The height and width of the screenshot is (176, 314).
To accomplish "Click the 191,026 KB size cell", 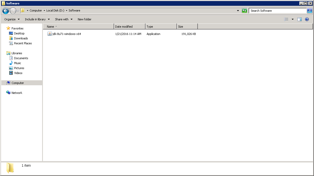I will [189, 34].
